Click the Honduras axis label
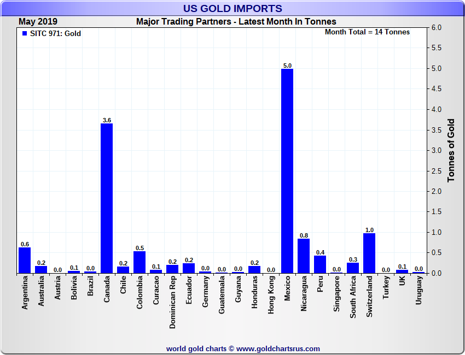Screen dimensions: 465x355 pos(254,292)
